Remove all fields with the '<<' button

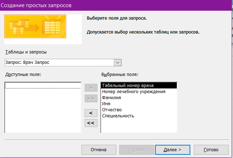tap(91, 123)
